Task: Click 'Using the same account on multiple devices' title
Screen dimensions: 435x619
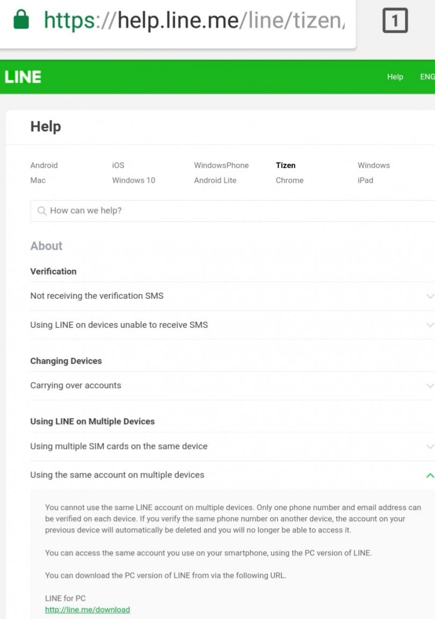Action: (x=117, y=475)
